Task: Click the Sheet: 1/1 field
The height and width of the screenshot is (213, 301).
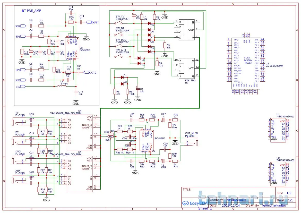Action: coord(285,200)
